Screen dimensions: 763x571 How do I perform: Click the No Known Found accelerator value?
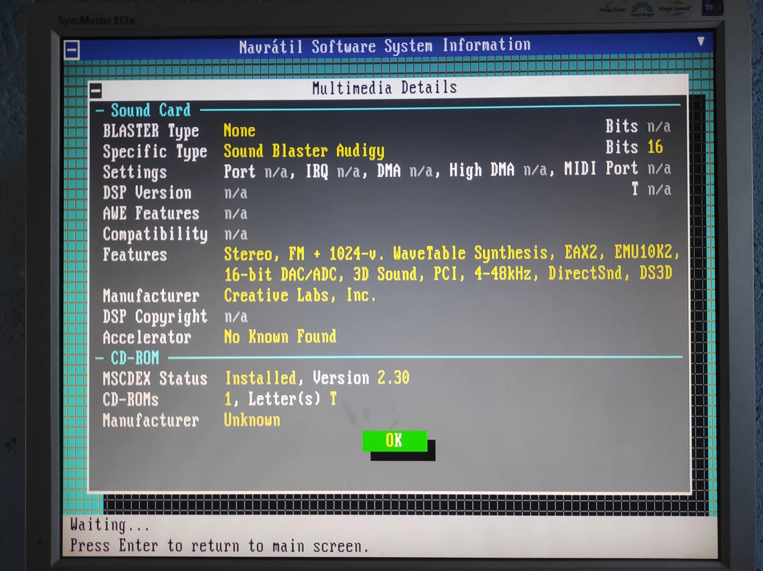pyautogui.click(x=280, y=336)
